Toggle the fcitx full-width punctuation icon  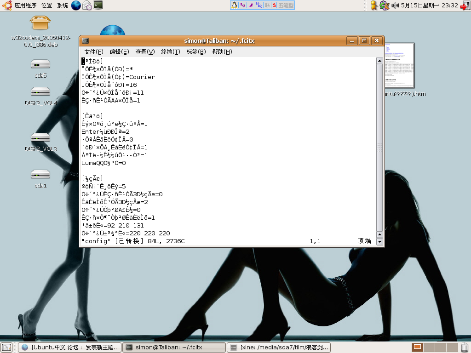[x=242, y=5]
